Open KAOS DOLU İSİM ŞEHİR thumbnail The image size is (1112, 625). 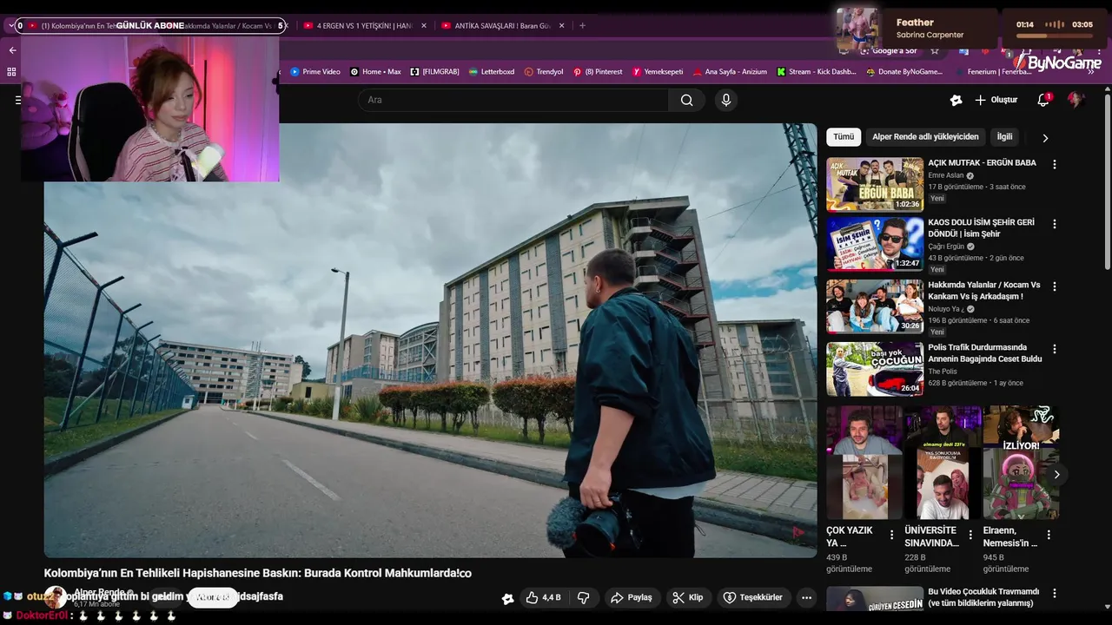[x=875, y=244]
